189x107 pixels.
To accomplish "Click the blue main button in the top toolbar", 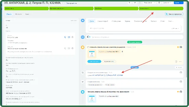I will (177, 3).
